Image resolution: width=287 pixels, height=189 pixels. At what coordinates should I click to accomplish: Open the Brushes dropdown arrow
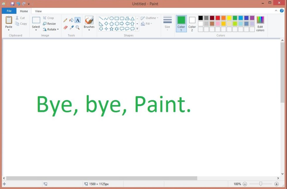tap(89, 30)
